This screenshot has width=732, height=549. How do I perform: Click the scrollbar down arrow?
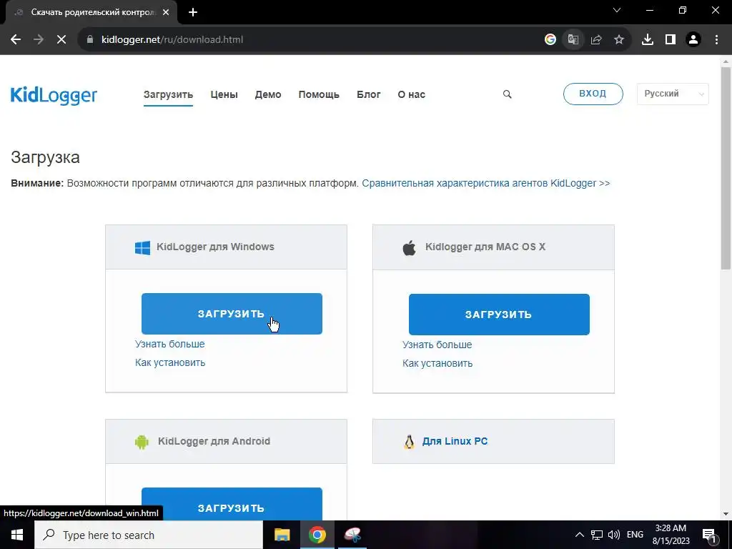726,514
